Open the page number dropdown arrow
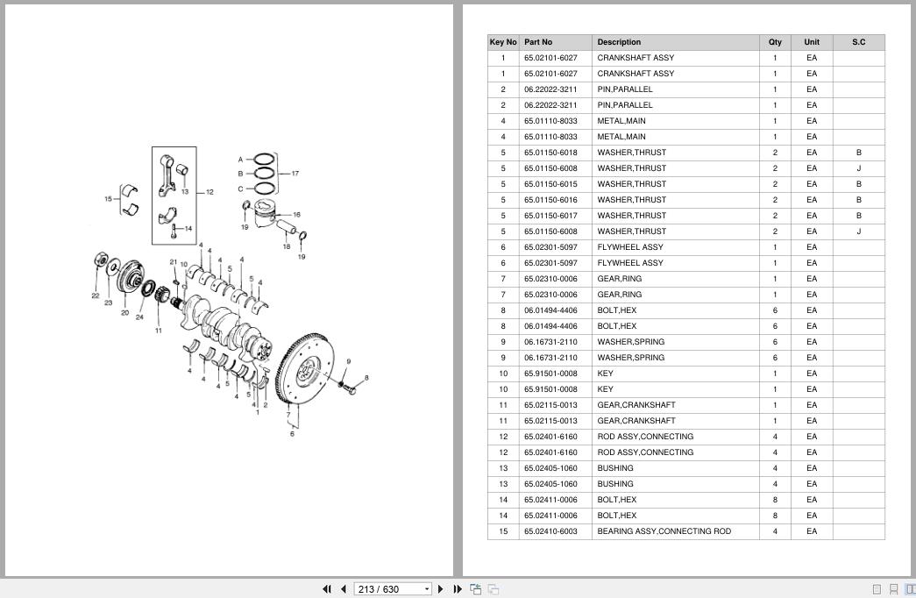The height and width of the screenshot is (598, 916). tap(427, 589)
